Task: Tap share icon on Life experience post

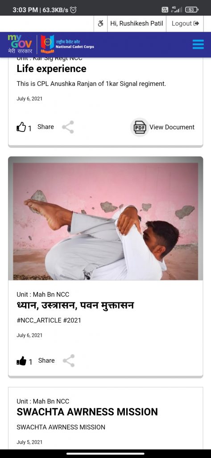Action: 68,127
